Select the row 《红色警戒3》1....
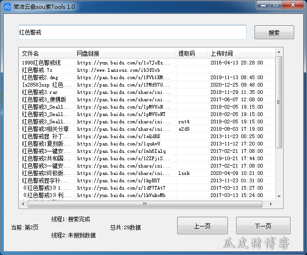The width and height of the screenshot is (307, 255). click(147, 188)
